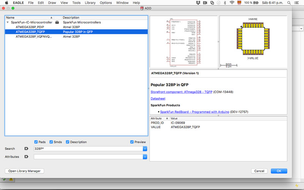Screen dimensions: 304x190
Task: Collapse the SparkFun-IC-Microcontroller library tree
Action: pos(8,22)
